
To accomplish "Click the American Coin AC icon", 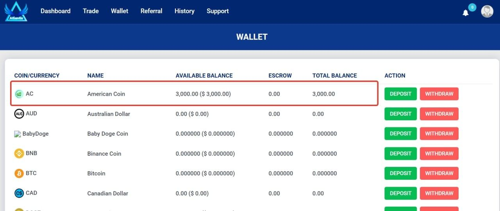I will pos(19,94).
